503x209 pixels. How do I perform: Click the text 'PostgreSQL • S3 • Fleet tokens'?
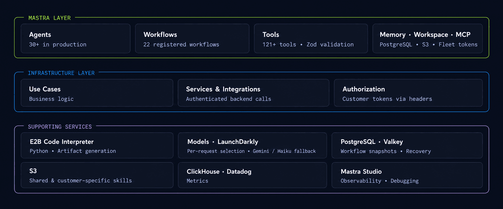[x=429, y=45]
